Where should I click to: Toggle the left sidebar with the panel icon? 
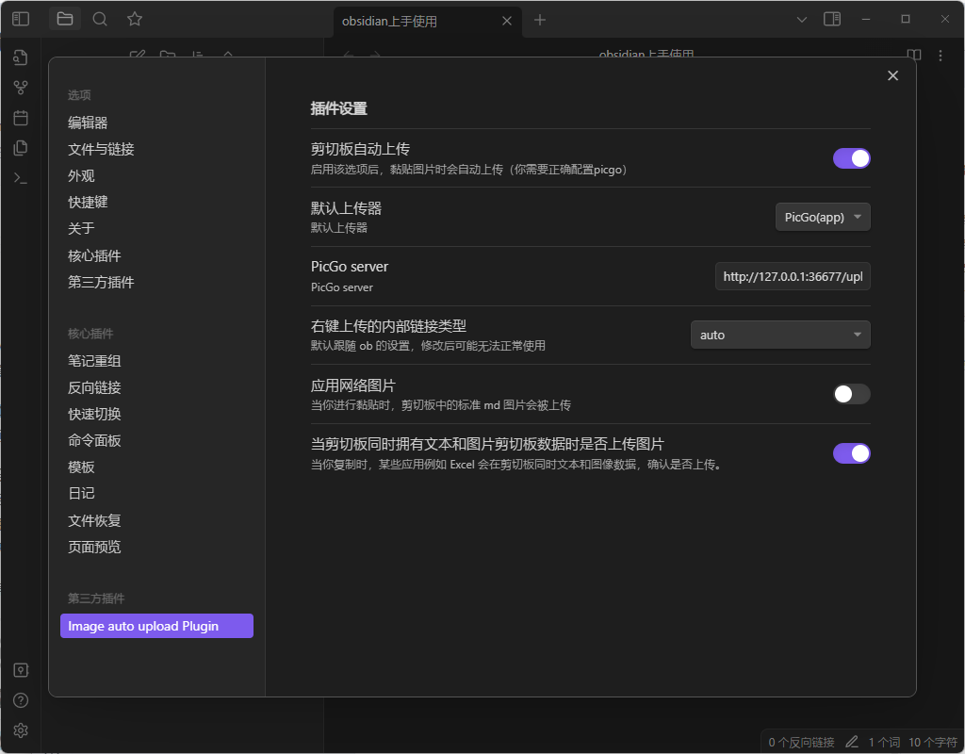20,18
